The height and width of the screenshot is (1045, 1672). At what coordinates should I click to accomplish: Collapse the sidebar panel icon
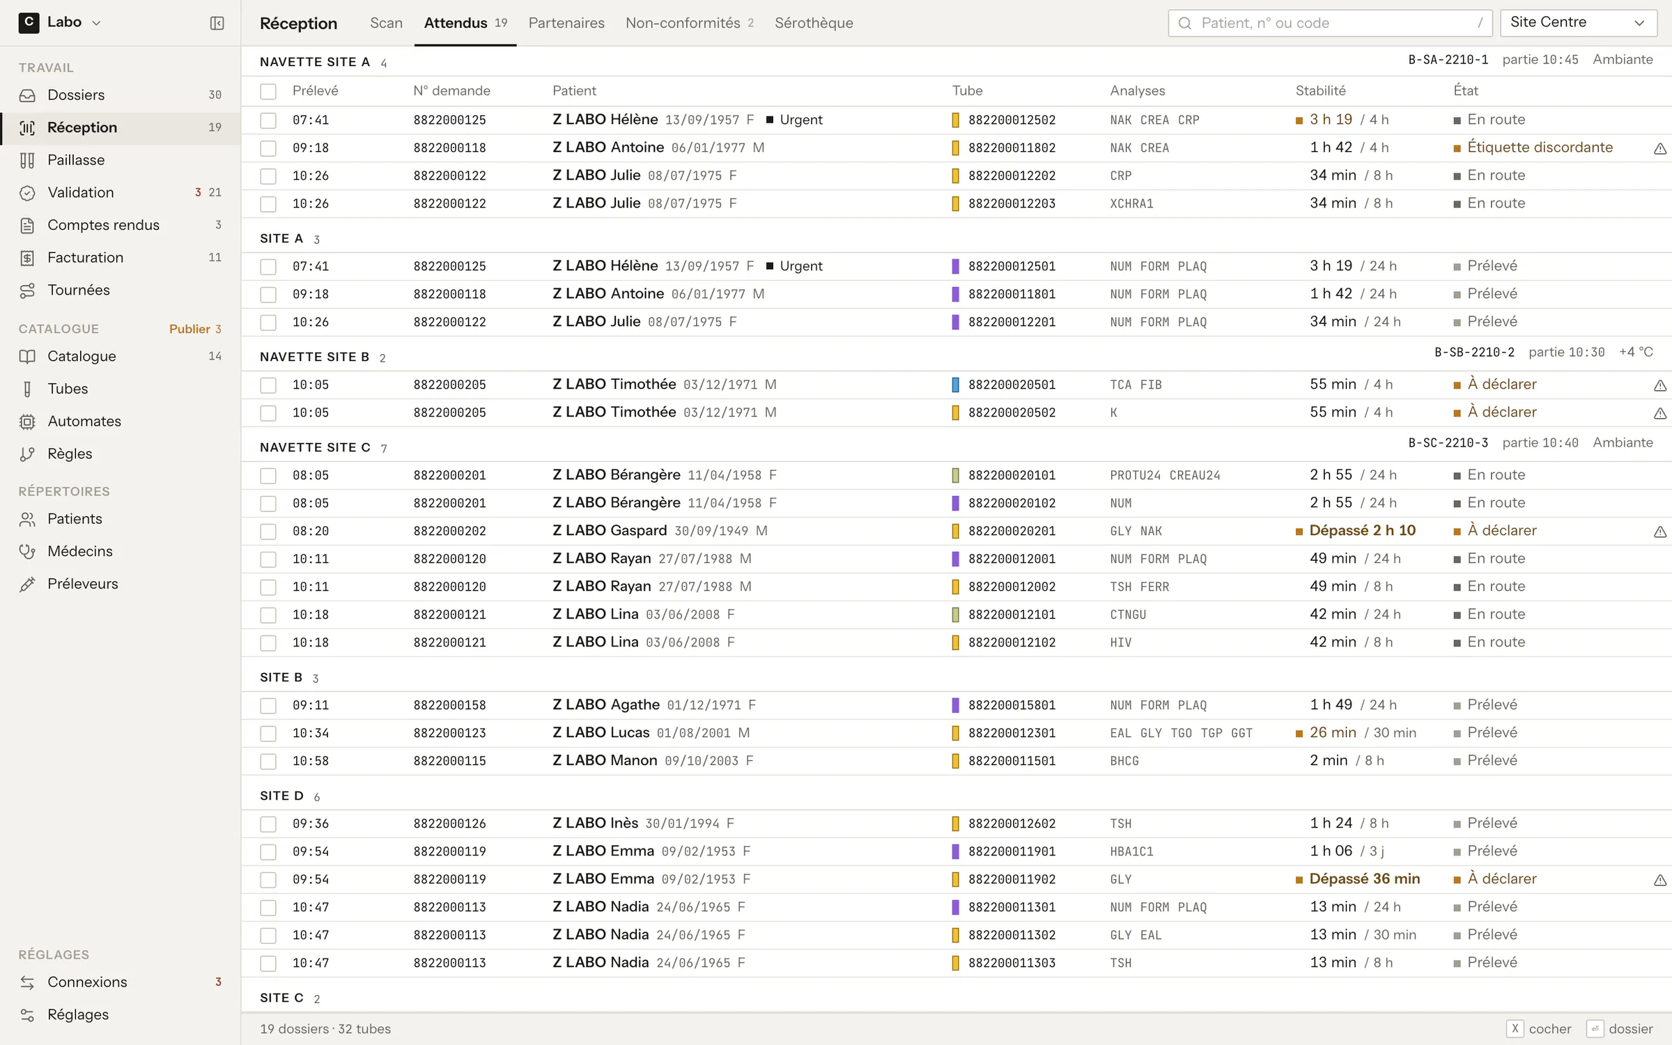217,23
